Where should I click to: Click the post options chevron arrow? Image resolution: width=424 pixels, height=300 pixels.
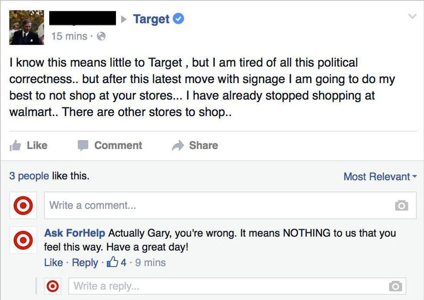(411, 16)
